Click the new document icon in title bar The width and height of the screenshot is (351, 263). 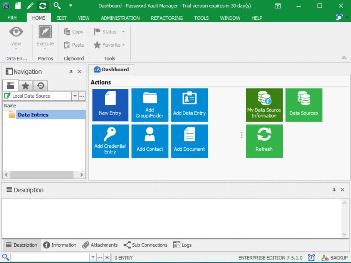tap(18, 6)
